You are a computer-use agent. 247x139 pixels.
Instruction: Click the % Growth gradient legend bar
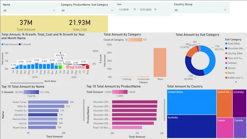coord(31,92)
